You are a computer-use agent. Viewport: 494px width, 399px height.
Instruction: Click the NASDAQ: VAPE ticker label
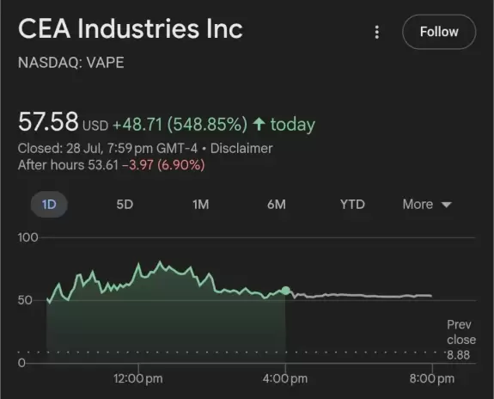coord(71,62)
